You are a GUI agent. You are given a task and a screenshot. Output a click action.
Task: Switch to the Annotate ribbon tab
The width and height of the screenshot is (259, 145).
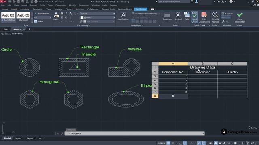tap(25, 9)
